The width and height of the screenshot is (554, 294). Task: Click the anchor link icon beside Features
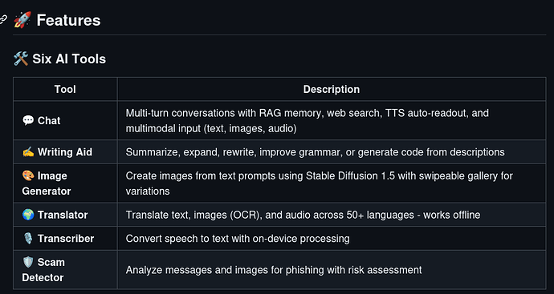(x=3, y=20)
